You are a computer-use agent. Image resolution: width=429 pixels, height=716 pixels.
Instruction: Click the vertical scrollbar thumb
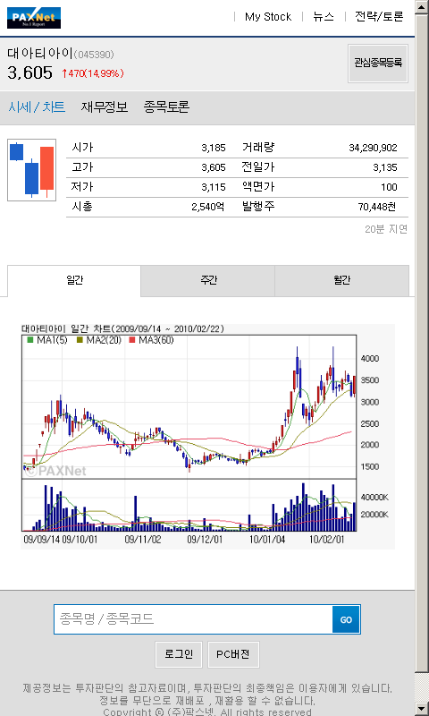[x=422, y=343]
